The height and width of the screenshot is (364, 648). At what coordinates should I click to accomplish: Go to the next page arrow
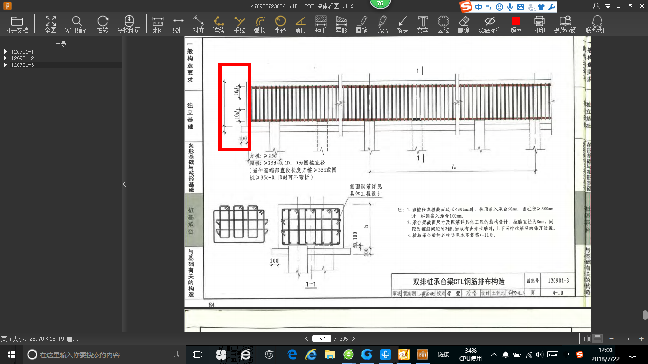coord(353,339)
